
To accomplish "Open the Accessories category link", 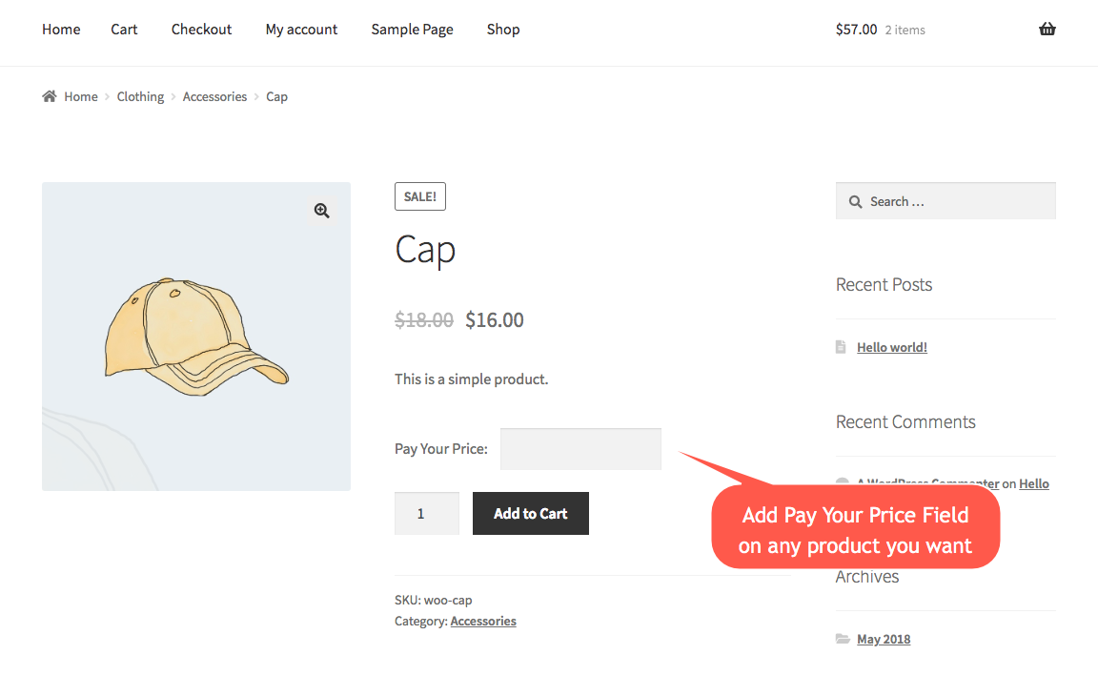I will (x=482, y=621).
